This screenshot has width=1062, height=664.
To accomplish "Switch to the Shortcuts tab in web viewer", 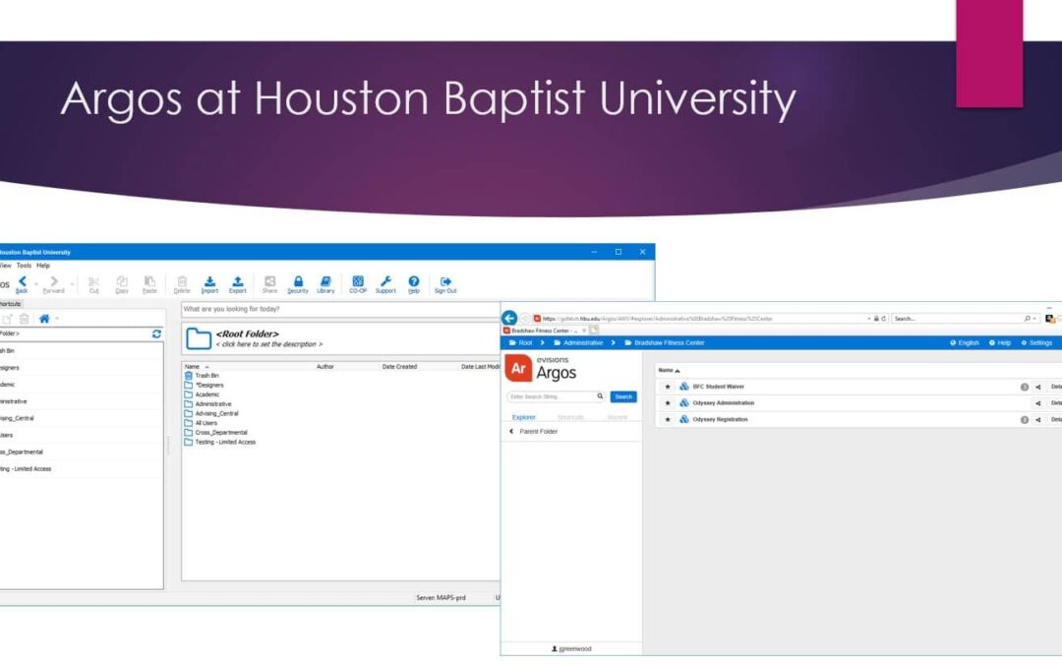I will click(570, 417).
